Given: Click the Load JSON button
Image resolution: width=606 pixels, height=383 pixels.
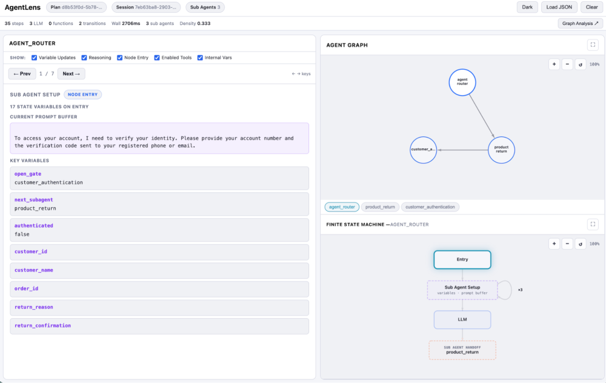Looking at the screenshot, I should pyautogui.click(x=559, y=7).
